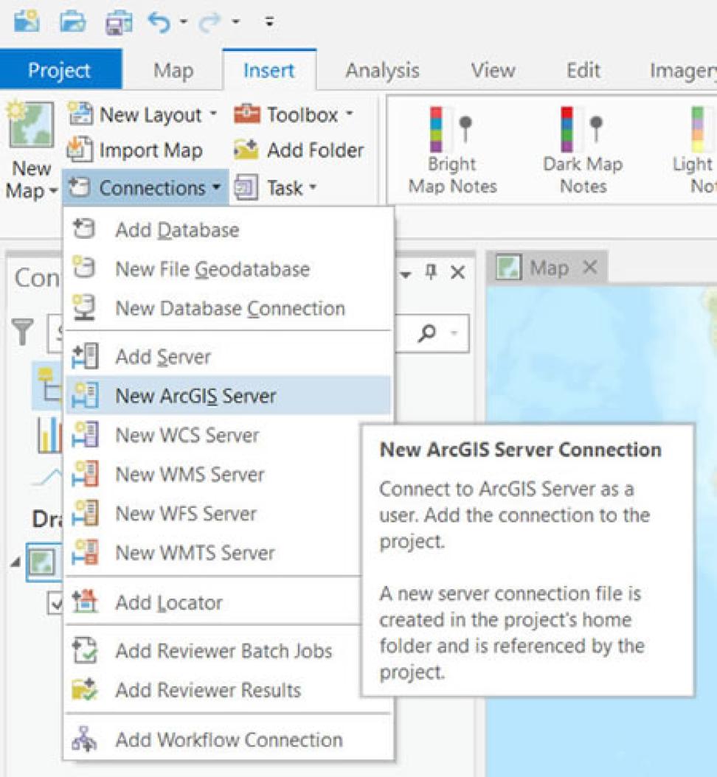
Task: Open Customize Quick Access Toolbar dropdown
Action: (269, 21)
